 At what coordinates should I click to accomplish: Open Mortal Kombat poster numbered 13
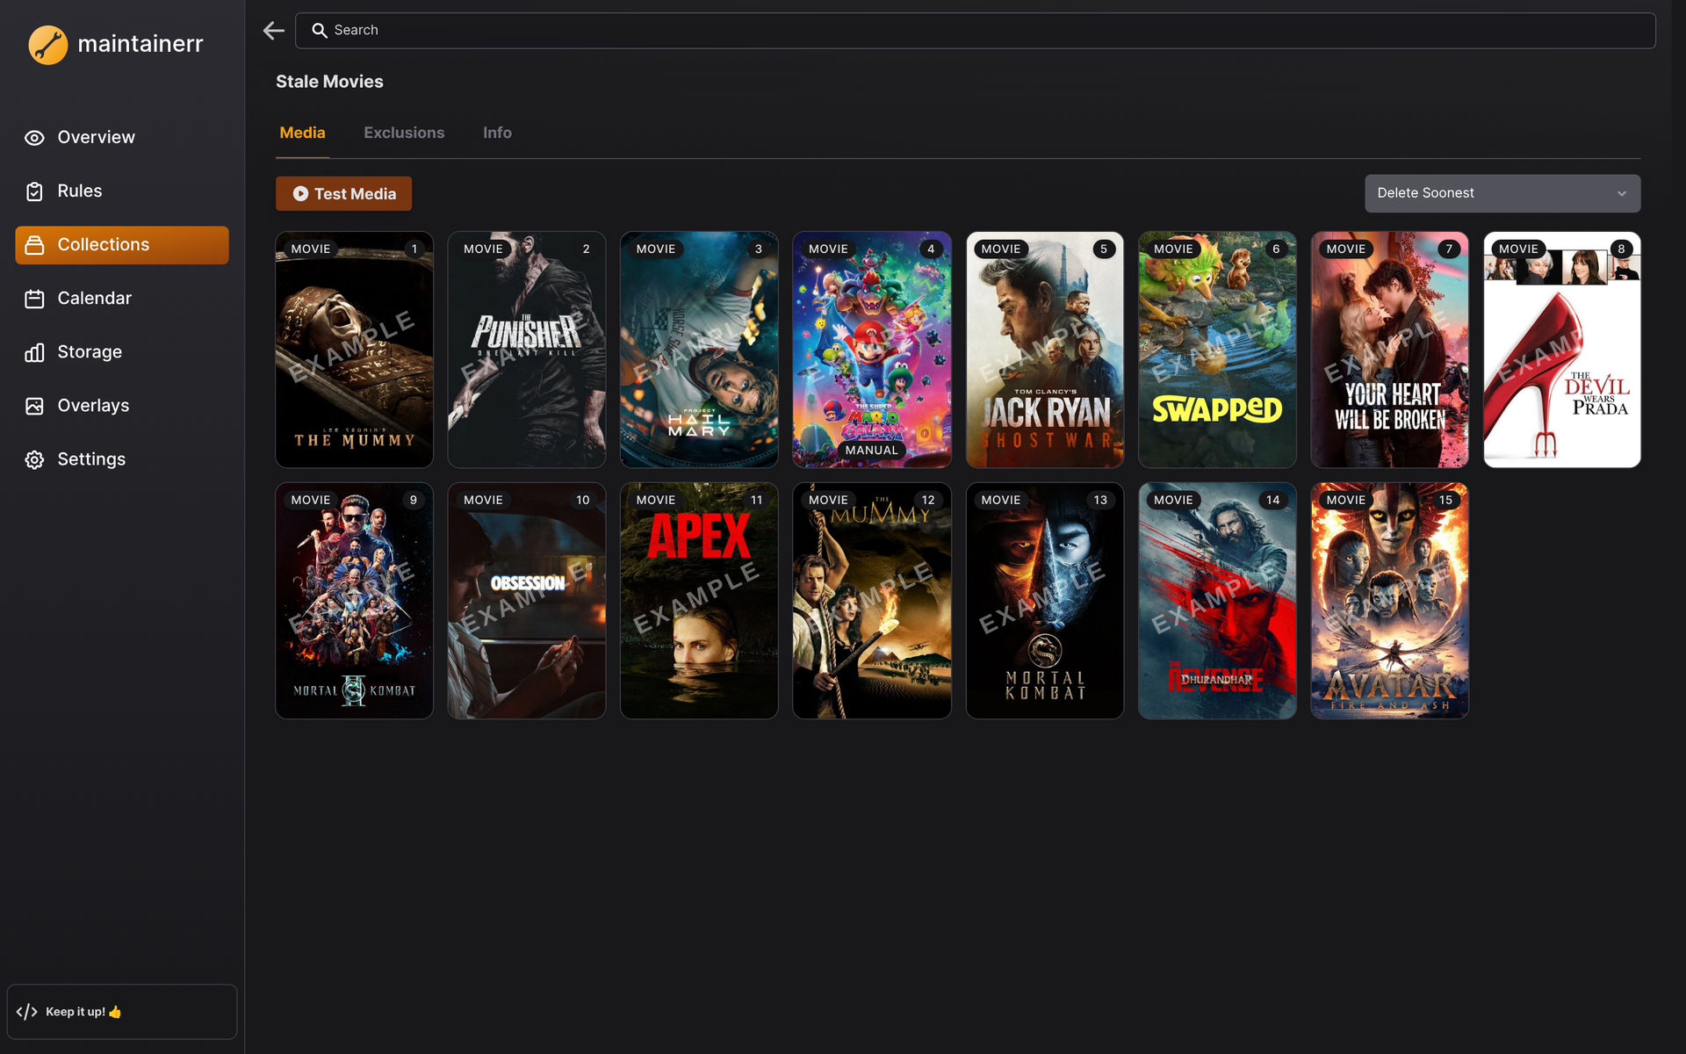point(1045,601)
